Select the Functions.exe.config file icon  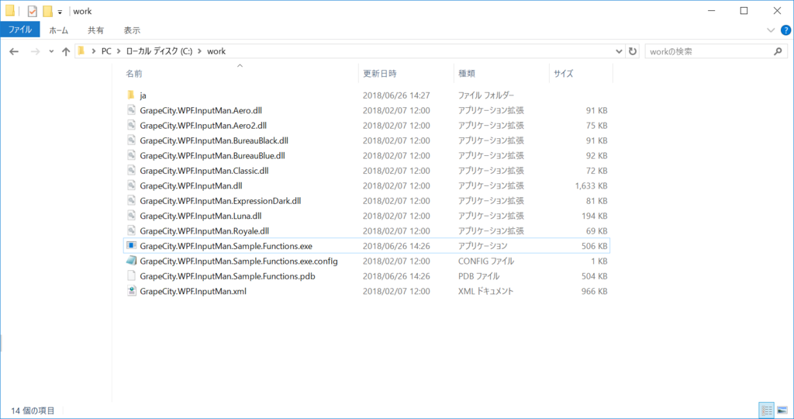[x=131, y=261]
